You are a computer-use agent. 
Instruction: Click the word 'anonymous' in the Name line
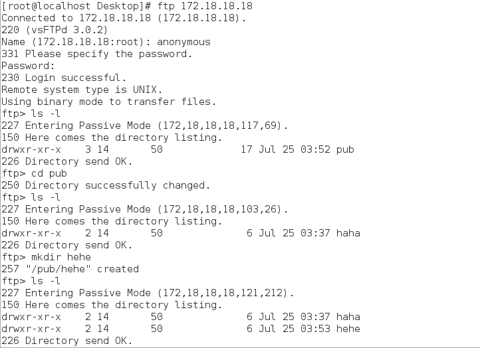point(183,42)
